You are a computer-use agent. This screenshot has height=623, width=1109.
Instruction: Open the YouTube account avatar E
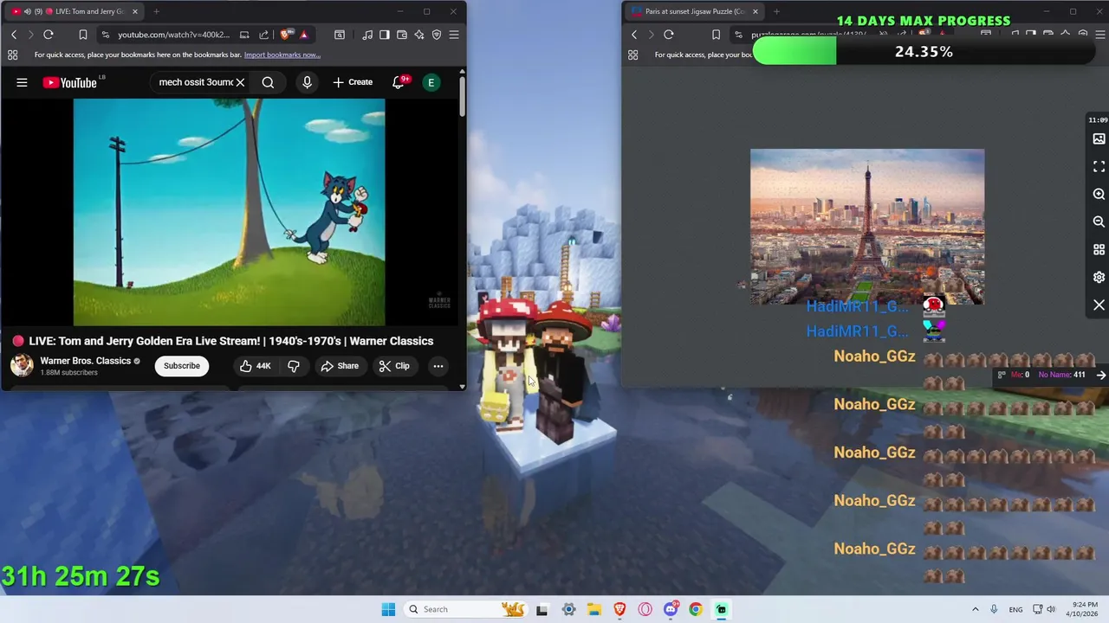(x=431, y=82)
